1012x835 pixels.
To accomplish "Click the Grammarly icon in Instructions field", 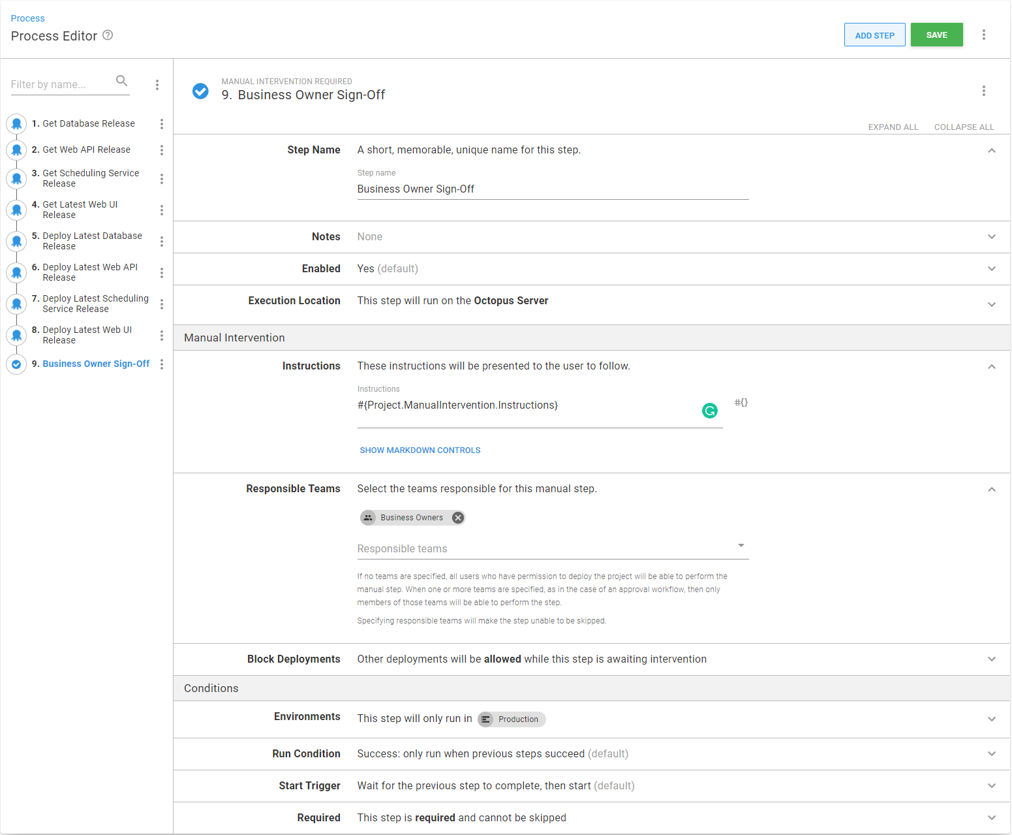I will 709,411.
